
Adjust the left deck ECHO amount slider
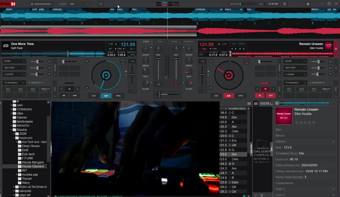point(37,62)
